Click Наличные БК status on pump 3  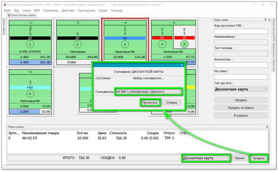point(125,52)
